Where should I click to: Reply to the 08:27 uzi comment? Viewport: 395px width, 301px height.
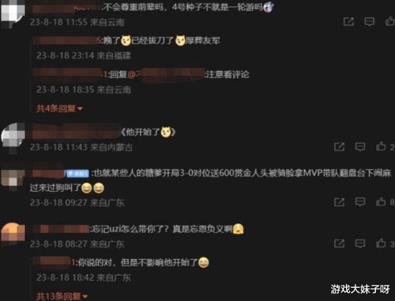coord(360,243)
